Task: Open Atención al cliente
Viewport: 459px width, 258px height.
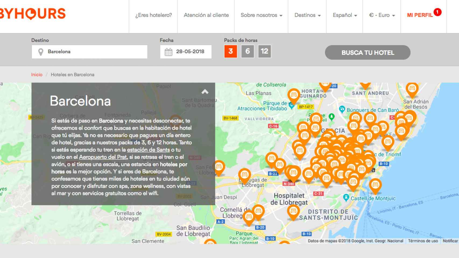Action: coord(206,15)
